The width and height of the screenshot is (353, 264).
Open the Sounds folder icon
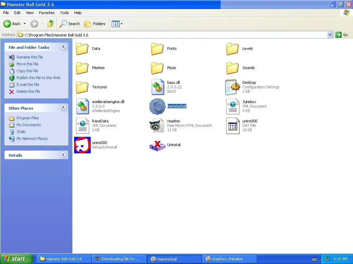click(x=232, y=68)
